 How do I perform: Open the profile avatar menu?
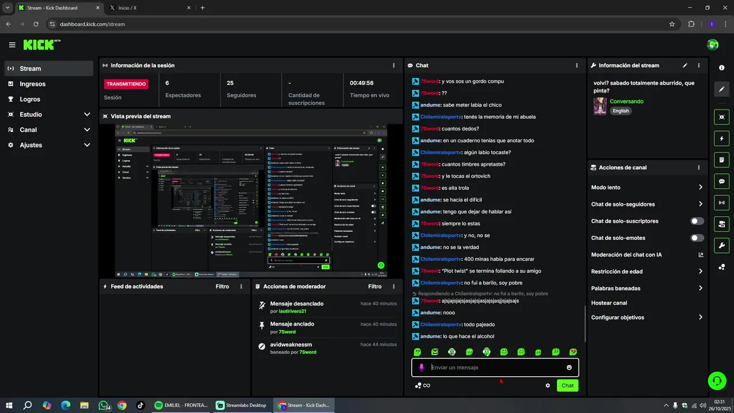pos(713,45)
